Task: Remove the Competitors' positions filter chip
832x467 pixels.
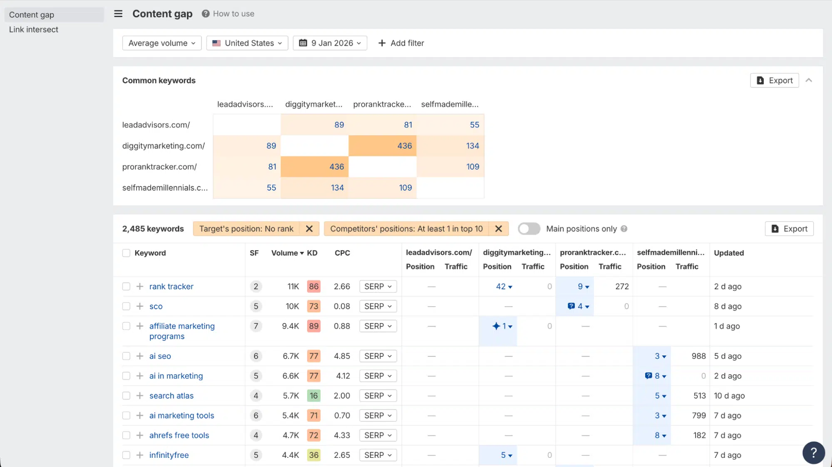Action: tap(498, 229)
